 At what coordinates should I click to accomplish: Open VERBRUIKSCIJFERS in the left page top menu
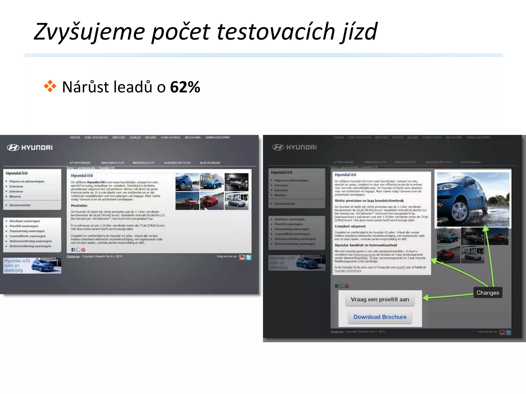tap(217, 137)
